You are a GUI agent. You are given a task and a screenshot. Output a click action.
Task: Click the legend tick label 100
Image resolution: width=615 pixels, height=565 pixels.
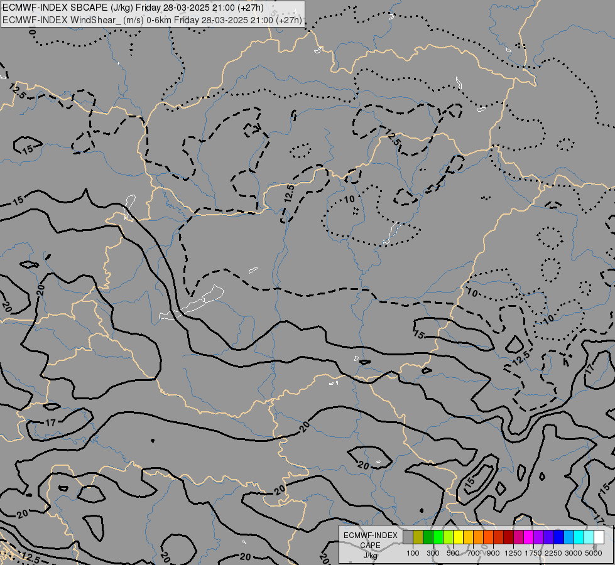coord(413,553)
